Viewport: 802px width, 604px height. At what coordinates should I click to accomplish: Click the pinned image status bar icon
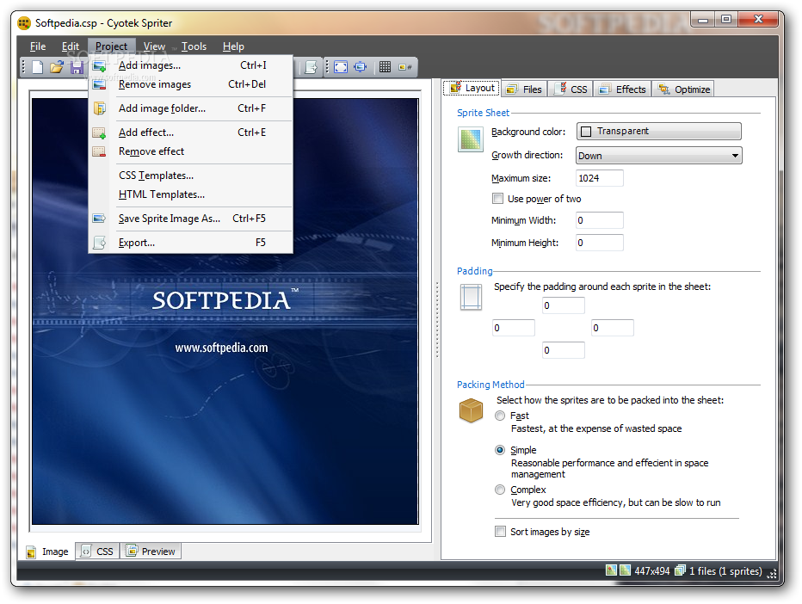[611, 570]
